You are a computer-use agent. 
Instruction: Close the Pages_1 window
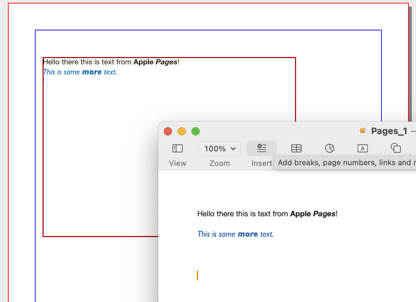point(168,131)
